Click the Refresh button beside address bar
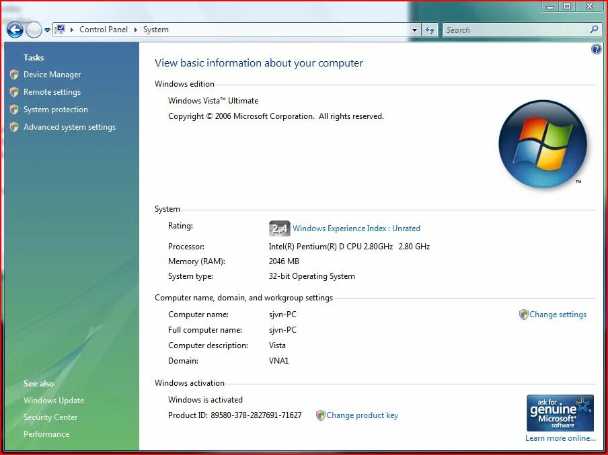 (430, 30)
